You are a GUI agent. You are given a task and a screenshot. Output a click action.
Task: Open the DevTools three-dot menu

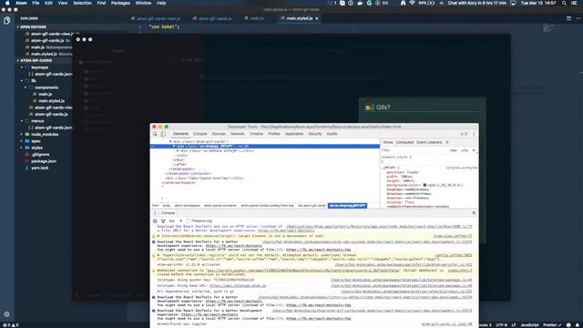tap(474, 134)
